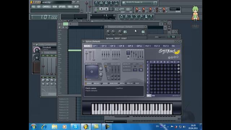The image size is (231, 130).
Task: Click the View step sequencer icon
Action: (101, 3)
